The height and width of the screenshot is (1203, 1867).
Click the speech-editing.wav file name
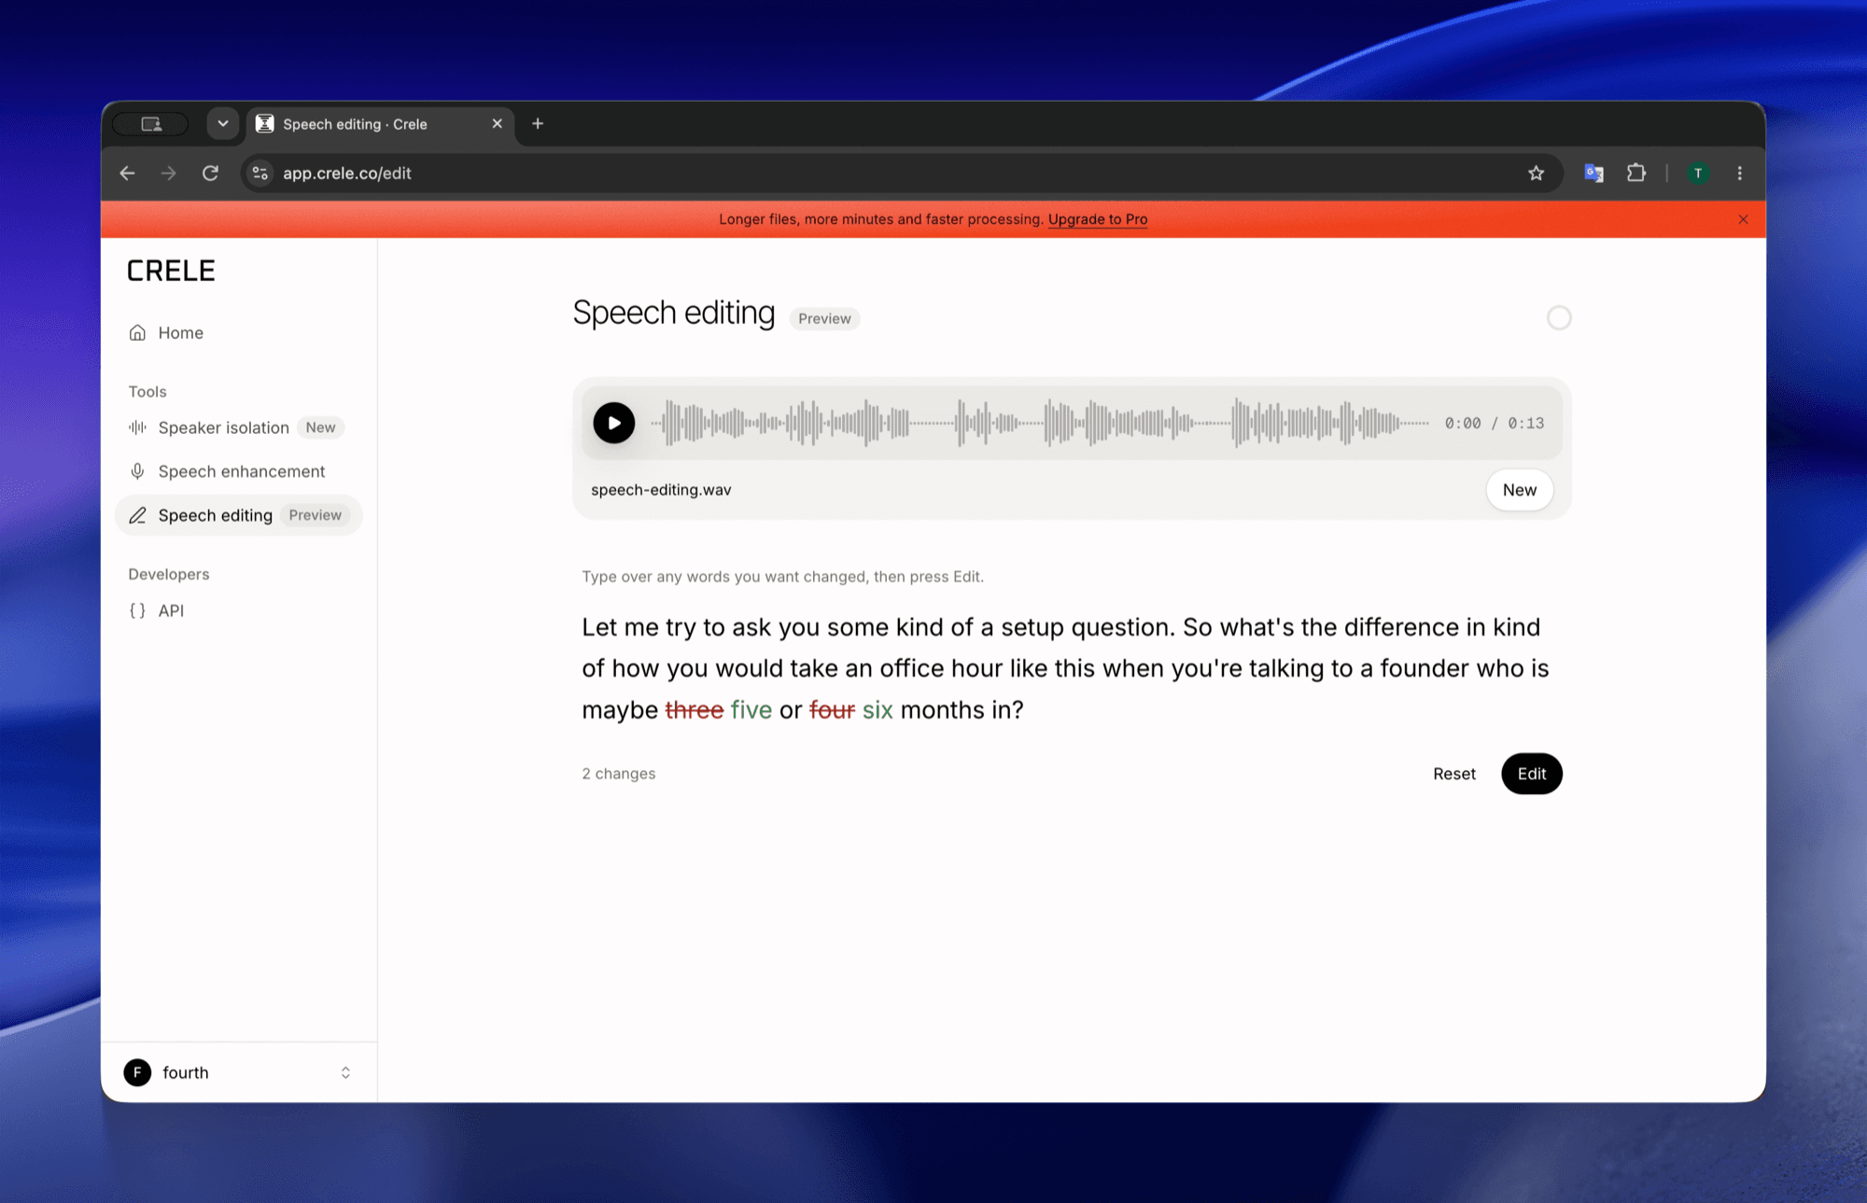[x=661, y=490]
